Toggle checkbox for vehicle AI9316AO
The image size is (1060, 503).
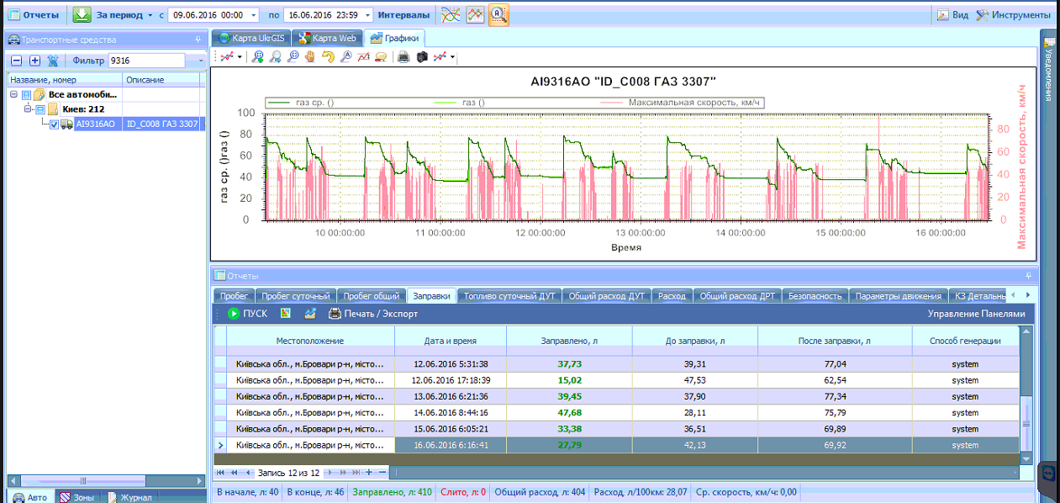point(55,124)
